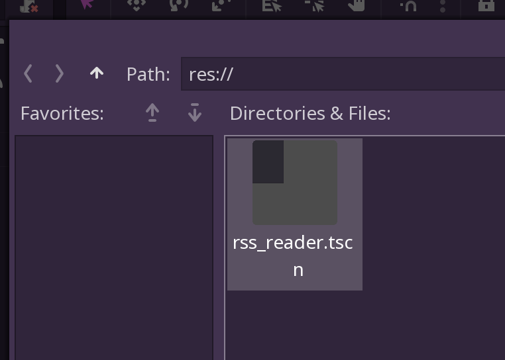Toggle smart snap magnet icon
Viewport: 505px width, 360px height.
[x=408, y=5]
